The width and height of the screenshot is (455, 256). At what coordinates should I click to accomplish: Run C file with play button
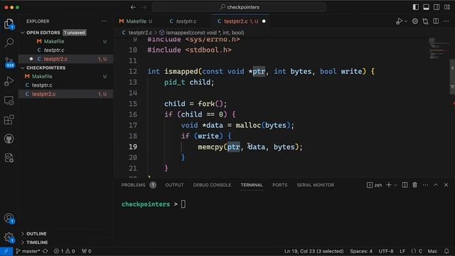[400, 21]
